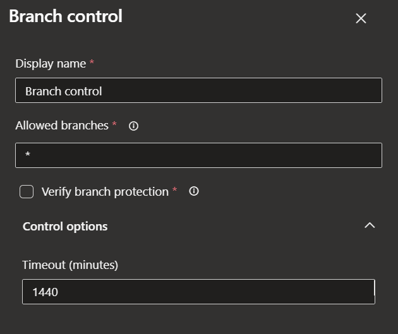Viewport: 398px width, 334px height.
Task: Click the wildcard asterisk value in Allowed branches
Action: click(x=28, y=154)
